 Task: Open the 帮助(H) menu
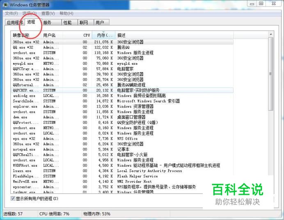66,14
